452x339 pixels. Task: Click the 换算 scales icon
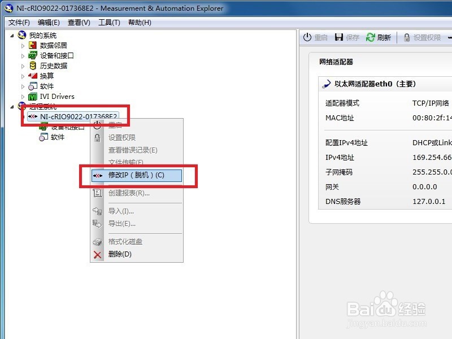(x=33, y=76)
